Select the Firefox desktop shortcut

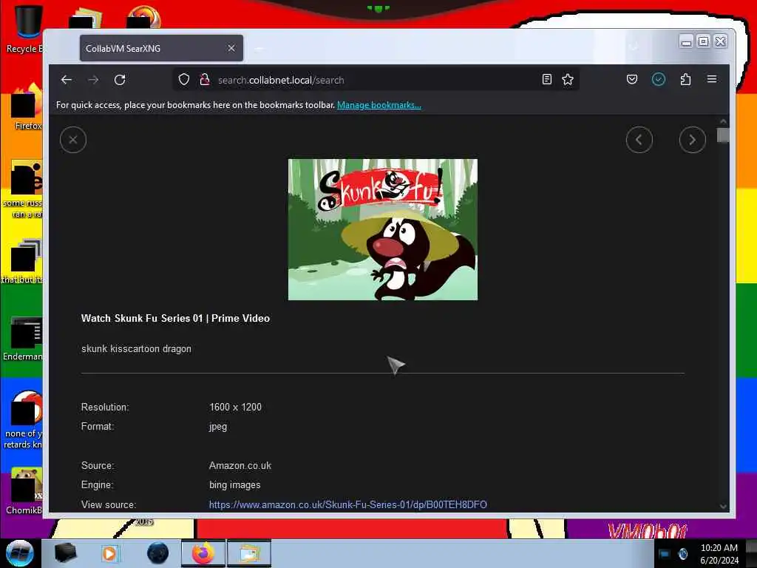[27, 107]
